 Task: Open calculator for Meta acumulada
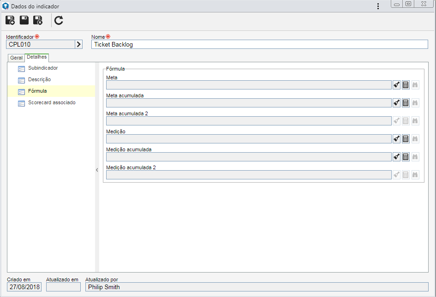coord(406,103)
